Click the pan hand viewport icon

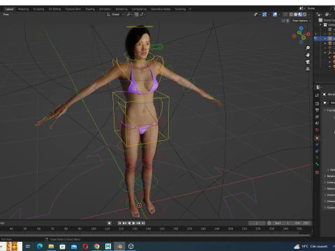pos(308,55)
